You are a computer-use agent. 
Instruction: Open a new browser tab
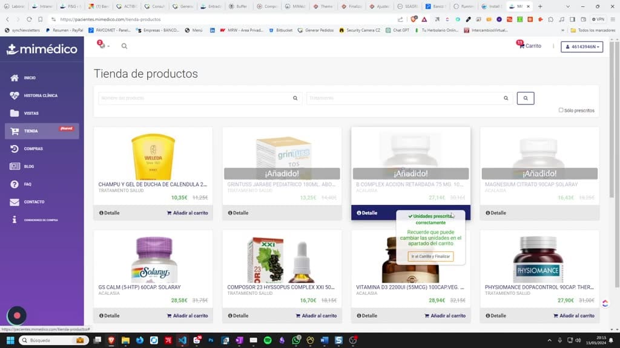coord(540,6)
